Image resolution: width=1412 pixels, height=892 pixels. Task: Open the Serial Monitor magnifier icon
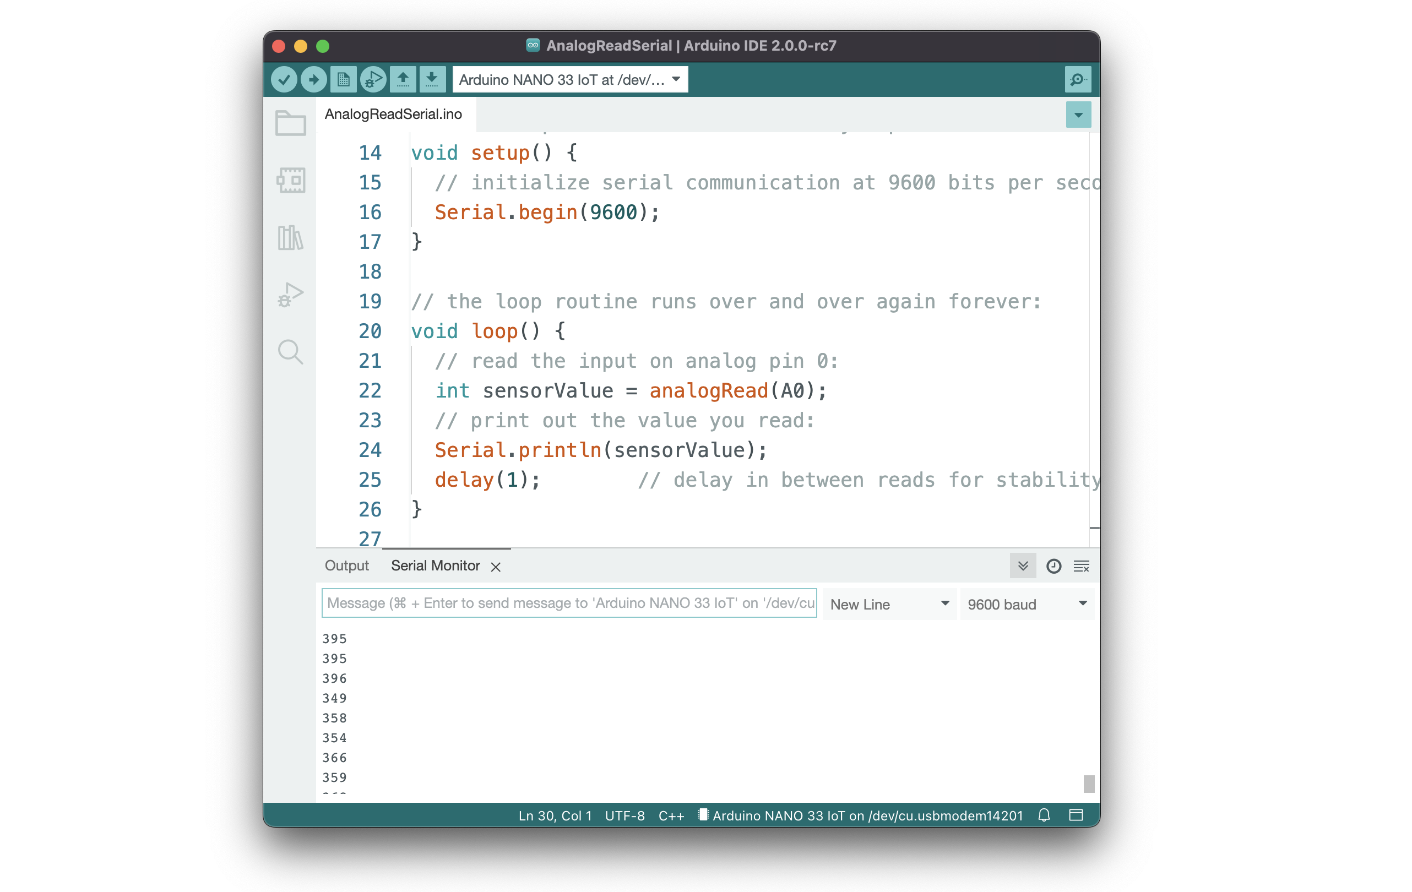(x=1077, y=79)
